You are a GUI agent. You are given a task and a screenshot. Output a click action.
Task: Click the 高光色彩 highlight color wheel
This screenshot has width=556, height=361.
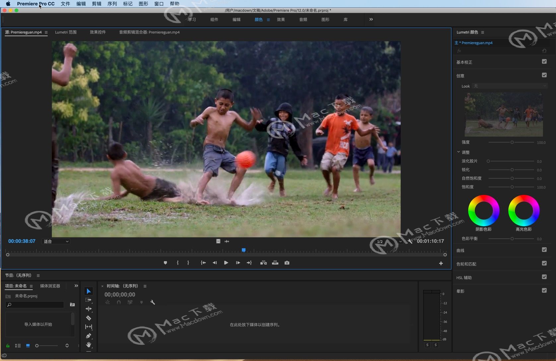(524, 211)
